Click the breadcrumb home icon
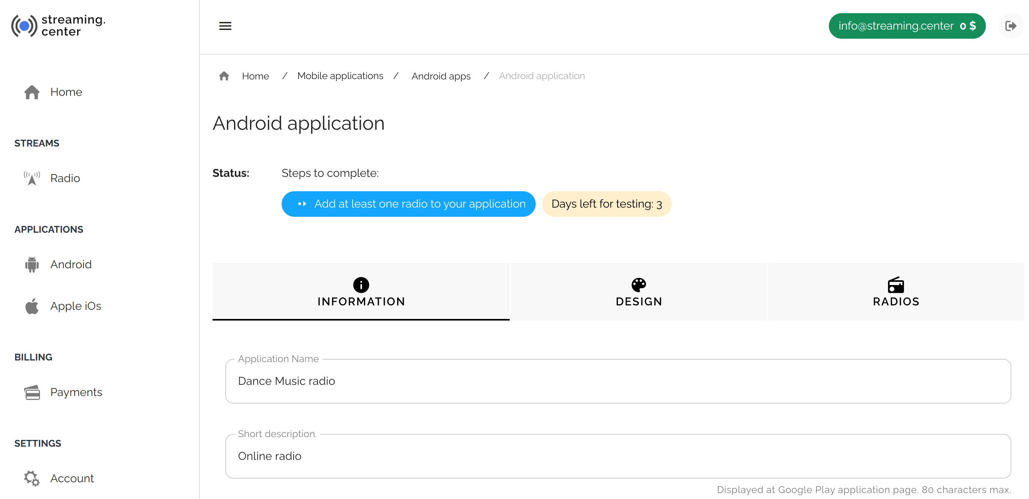 point(224,76)
